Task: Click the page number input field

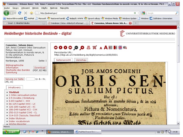Action: point(30,79)
